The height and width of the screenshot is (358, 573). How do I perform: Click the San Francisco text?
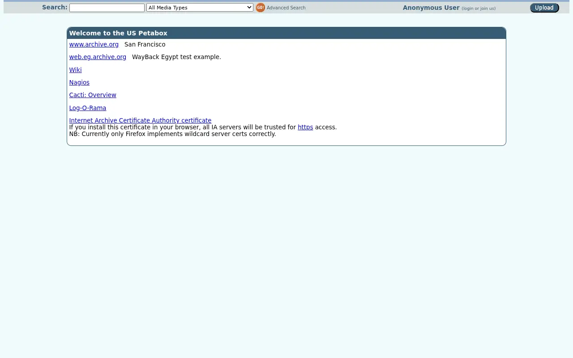click(145, 44)
